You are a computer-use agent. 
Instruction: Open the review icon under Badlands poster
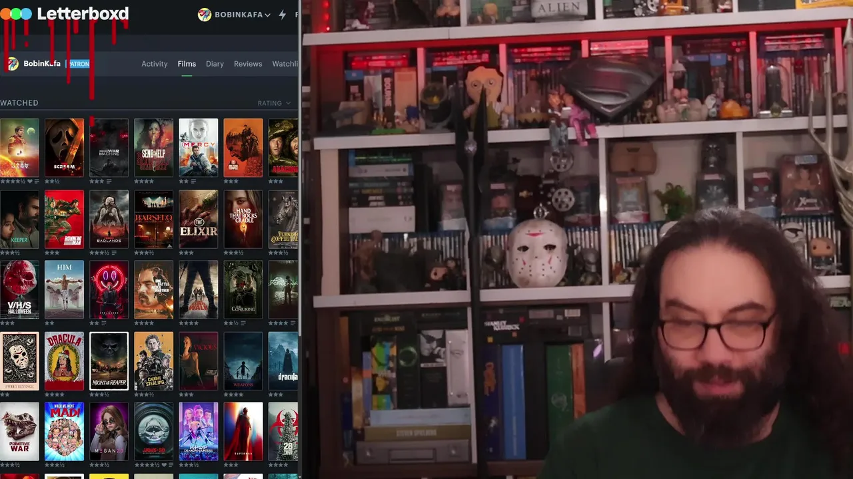click(114, 253)
